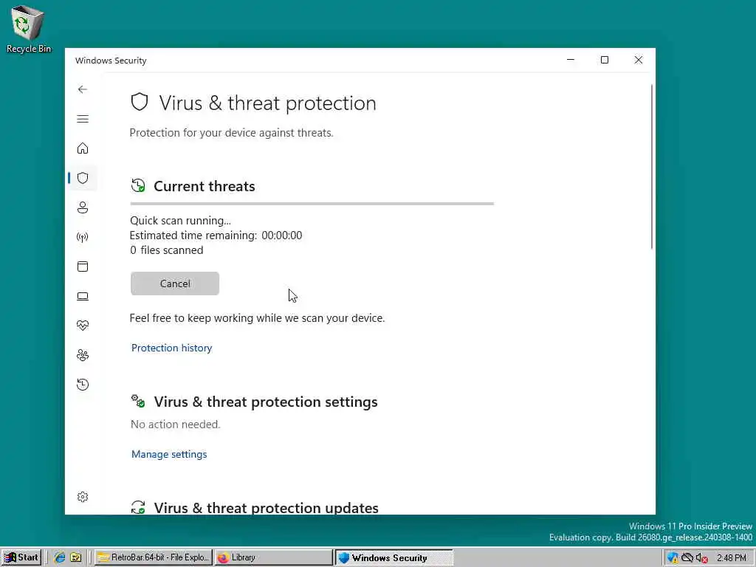The width and height of the screenshot is (756, 567).
Task: Click the protection updates refresh icon
Action: (x=138, y=506)
